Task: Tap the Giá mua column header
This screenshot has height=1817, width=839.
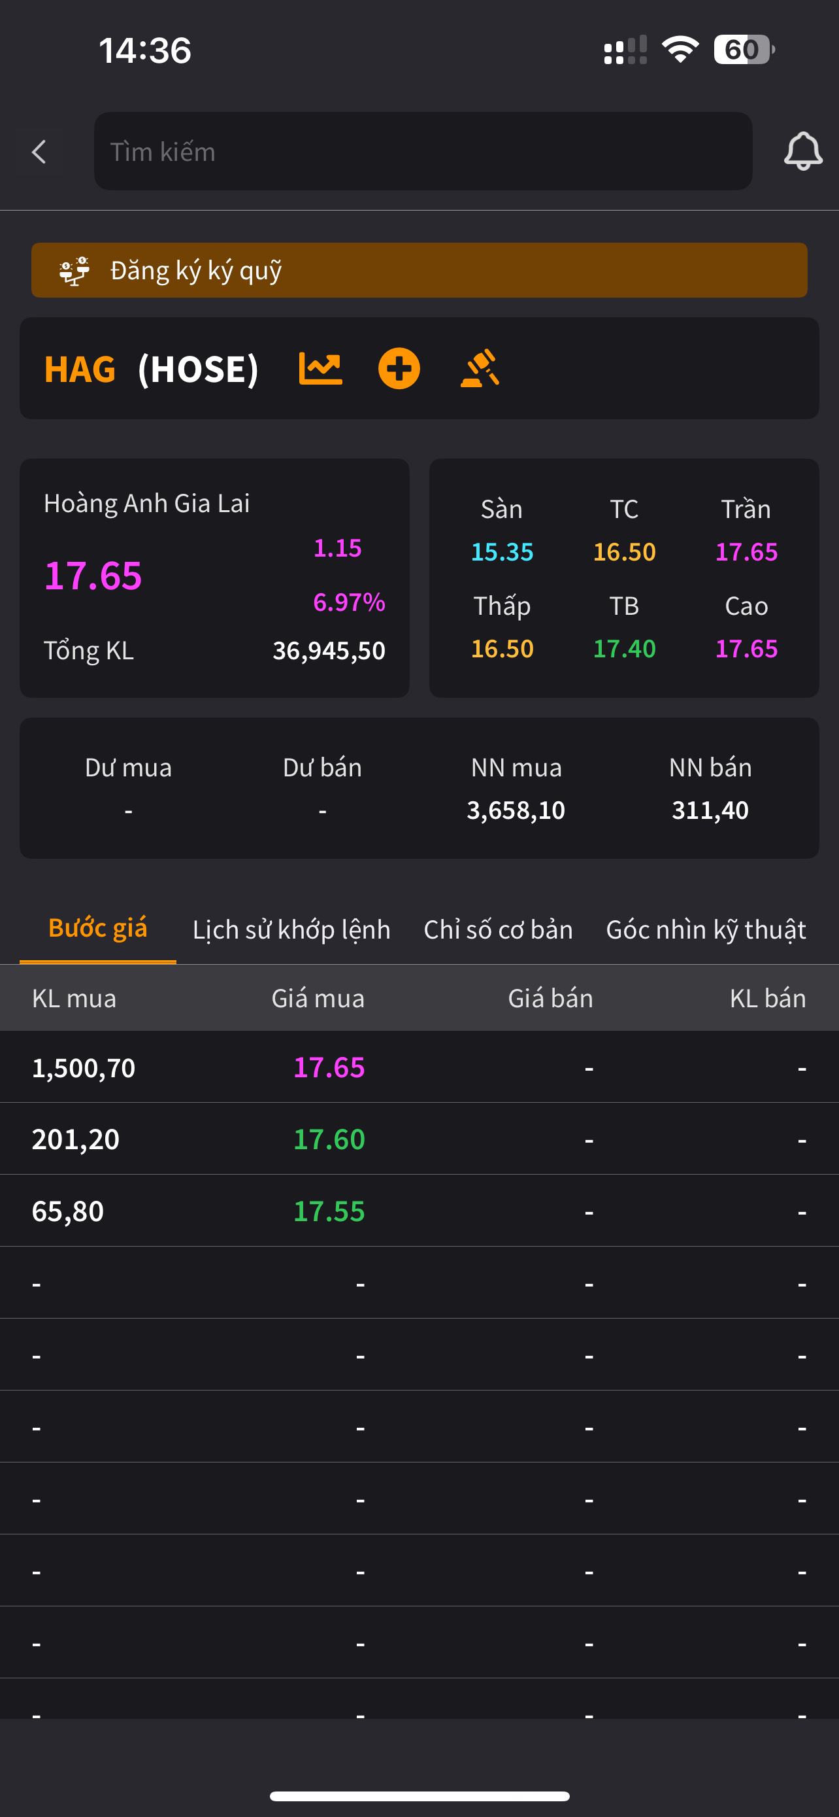Action: point(318,998)
